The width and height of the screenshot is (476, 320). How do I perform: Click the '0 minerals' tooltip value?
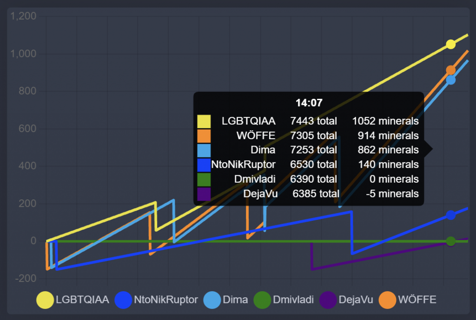394,179
